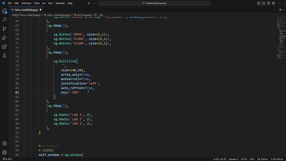This screenshot has height=161, width=286.
Task: Click the UTF-8 encoding status item
Action: [x=244, y=159]
